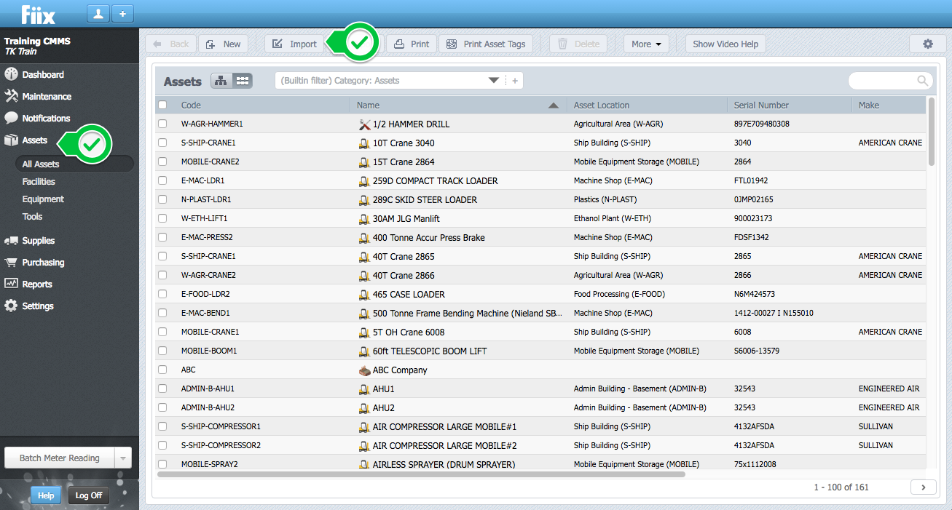Toggle the select-all checkbox in table header
The width and height of the screenshot is (952, 510).
coord(162,105)
